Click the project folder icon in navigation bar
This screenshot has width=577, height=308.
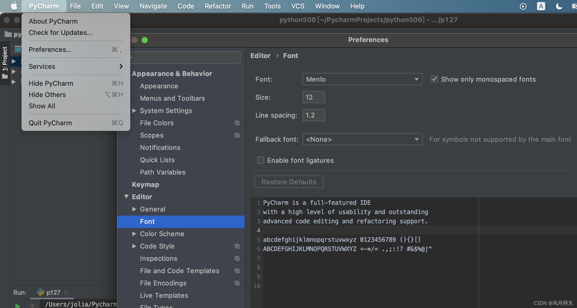pos(8,34)
